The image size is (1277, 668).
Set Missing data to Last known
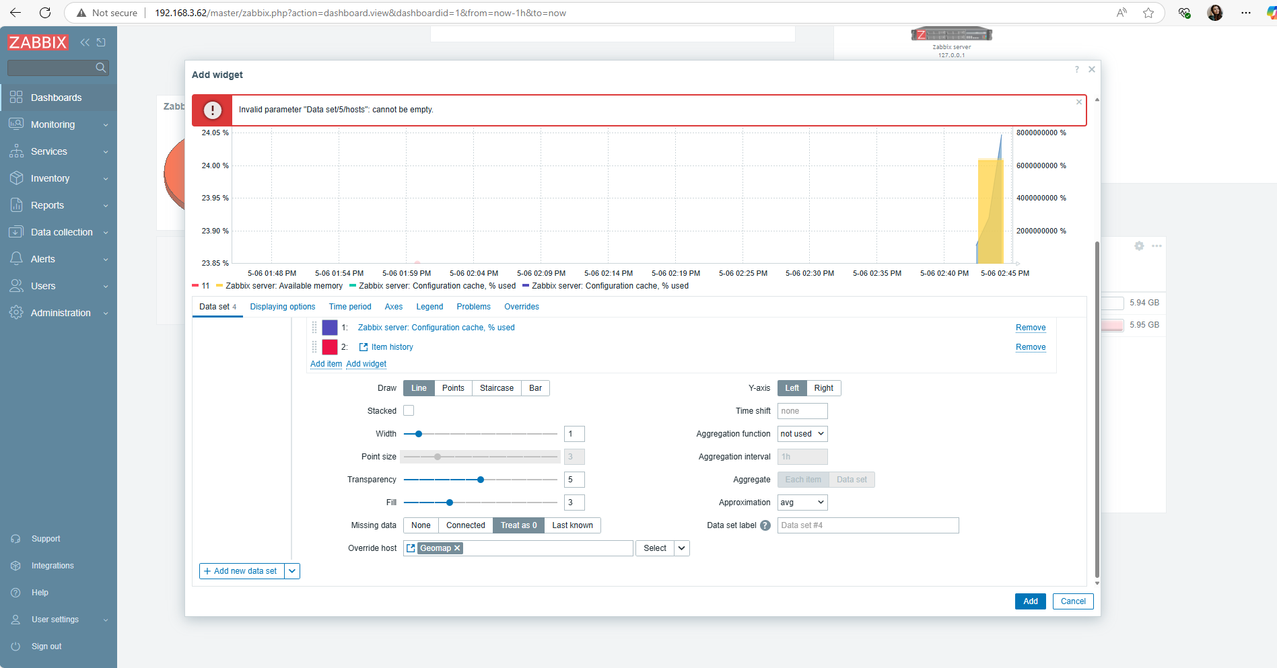coord(573,525)
